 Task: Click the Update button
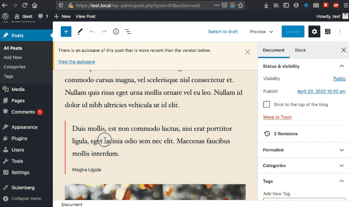(293, 32)
